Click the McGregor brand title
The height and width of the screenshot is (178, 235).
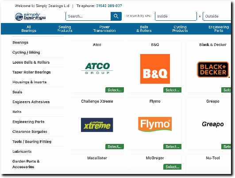tap(155, 158)
